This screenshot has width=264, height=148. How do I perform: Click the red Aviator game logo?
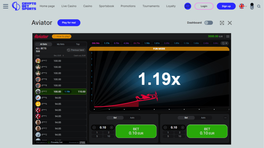[41, 36]
